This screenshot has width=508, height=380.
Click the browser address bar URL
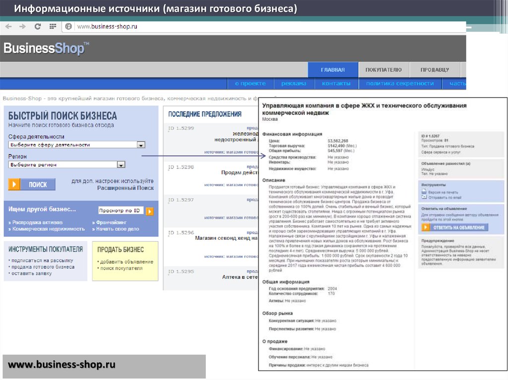[107, 26]
